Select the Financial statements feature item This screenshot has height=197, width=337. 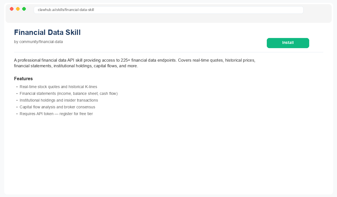tap(69, 93)
